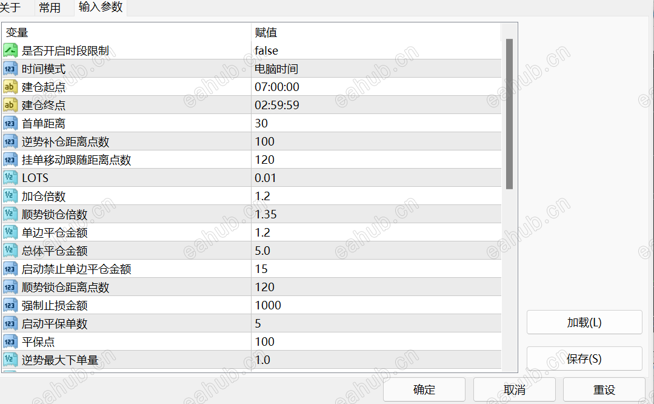The image size is (654, 404).
Task: Click the integer icon beside 启动禁止单边平仓金额
Action: [10, 269]
